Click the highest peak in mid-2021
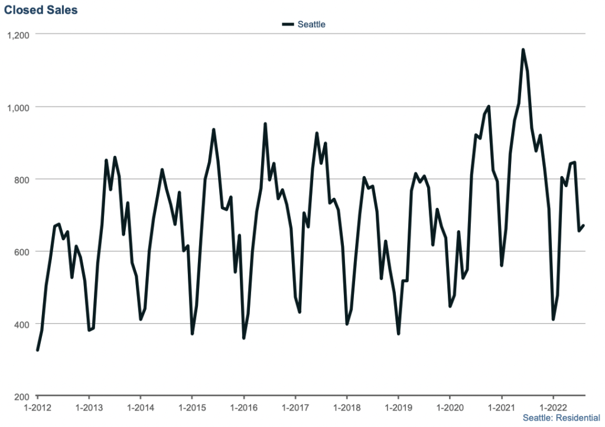The height and width of the screenshot is (427, 605). pos(523,50)
